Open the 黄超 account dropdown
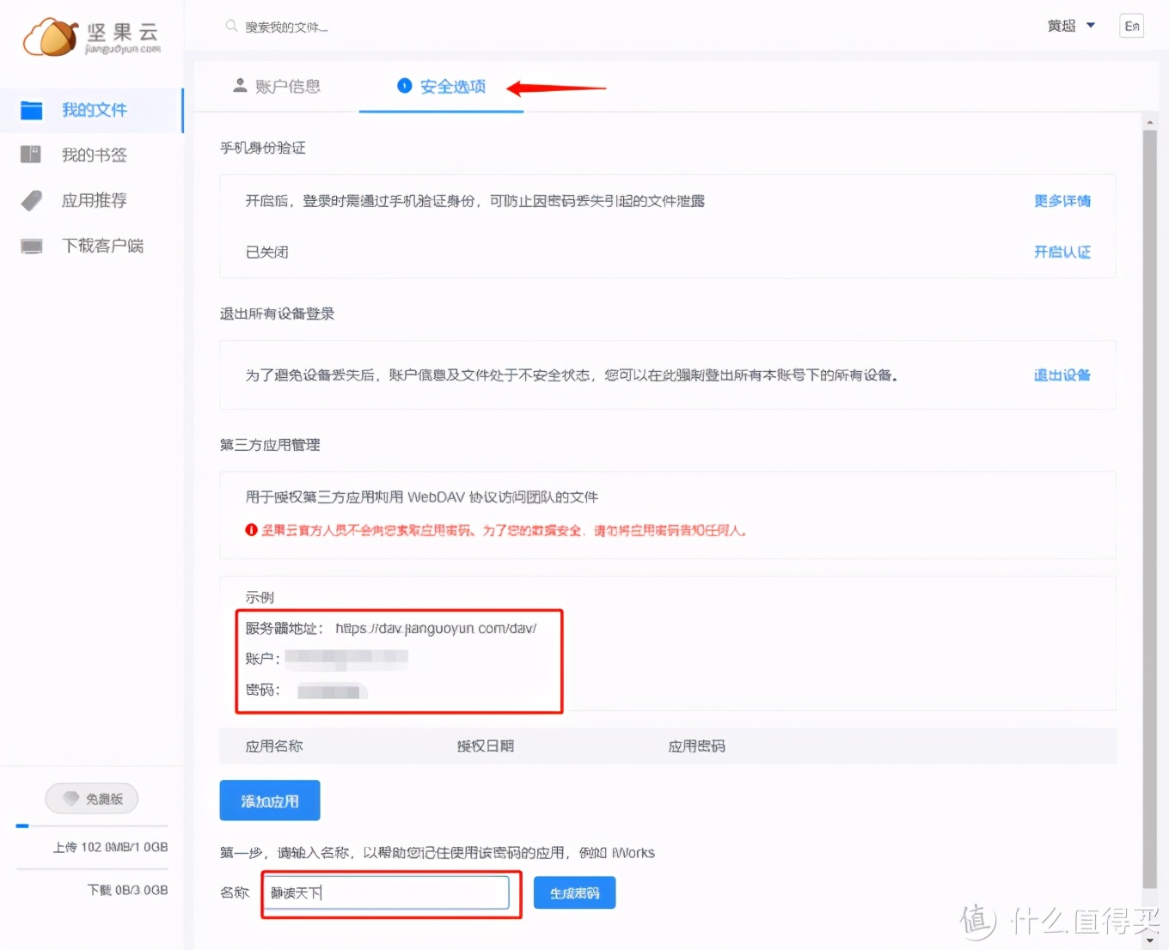 coord(1069,26)
